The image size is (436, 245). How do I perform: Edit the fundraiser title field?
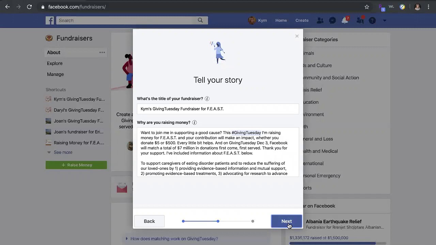click(218, 109)
